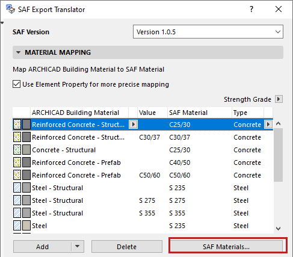The height and width of the screenshot is (257, 293).
Task: Click fill pattern icon of selected C25/30 row
Action: 17,125
